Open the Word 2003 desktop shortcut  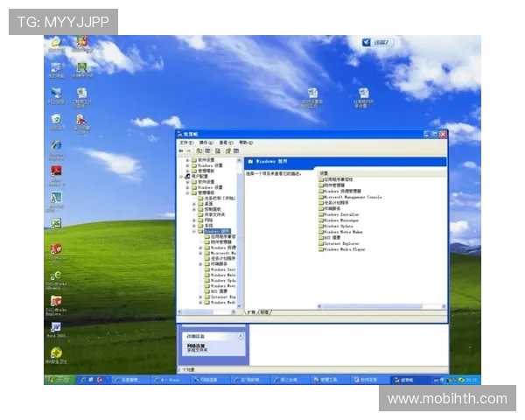point(55,328)
